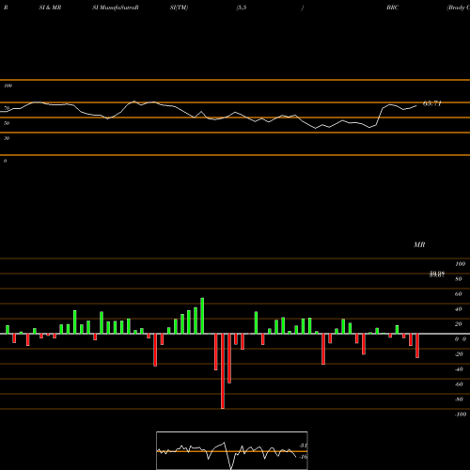Screen dimensions: 470x470
Task: Click the longest red bar reaching -100
Action: [x=223, y=371]
